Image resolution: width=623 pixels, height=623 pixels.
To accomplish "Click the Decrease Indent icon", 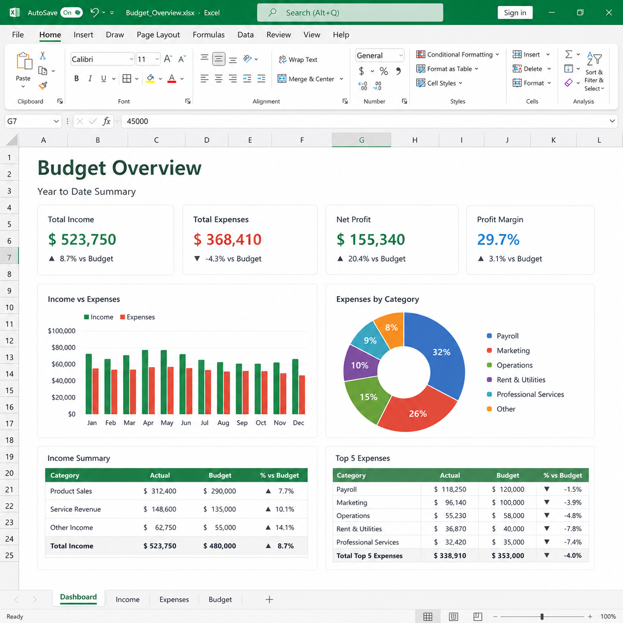I will coord(247,78).
